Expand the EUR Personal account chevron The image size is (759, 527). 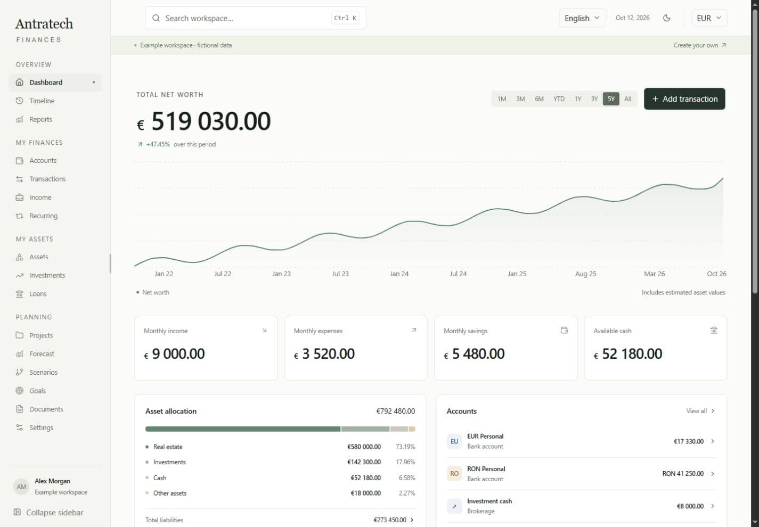click(713, 441)
